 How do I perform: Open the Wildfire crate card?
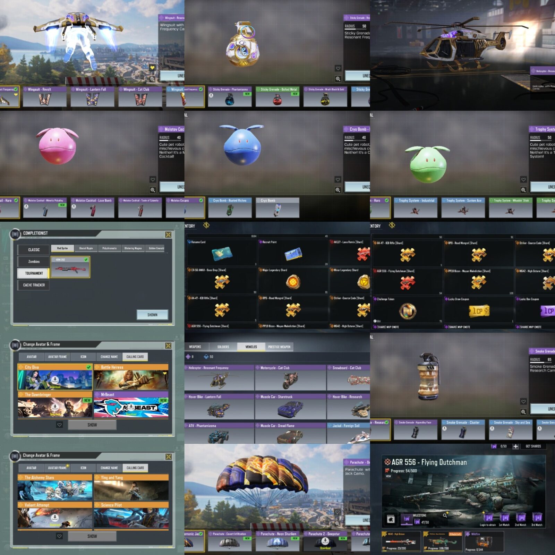pyautogui.click(x=484, y=541)
